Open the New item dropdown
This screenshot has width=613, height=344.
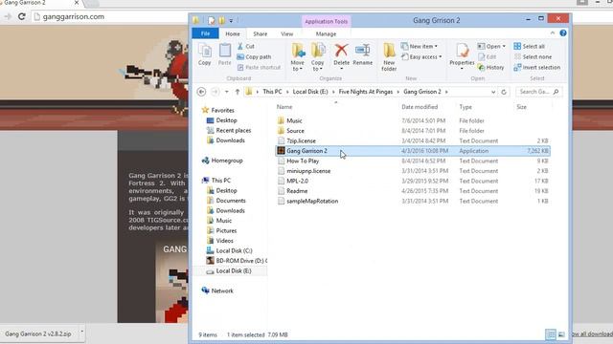[420, 46]
